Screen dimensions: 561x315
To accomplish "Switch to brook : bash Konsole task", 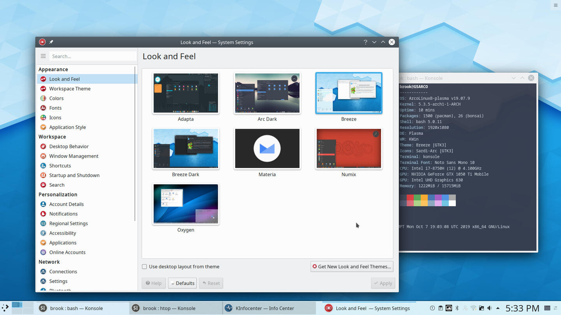I will pos(83,308).
